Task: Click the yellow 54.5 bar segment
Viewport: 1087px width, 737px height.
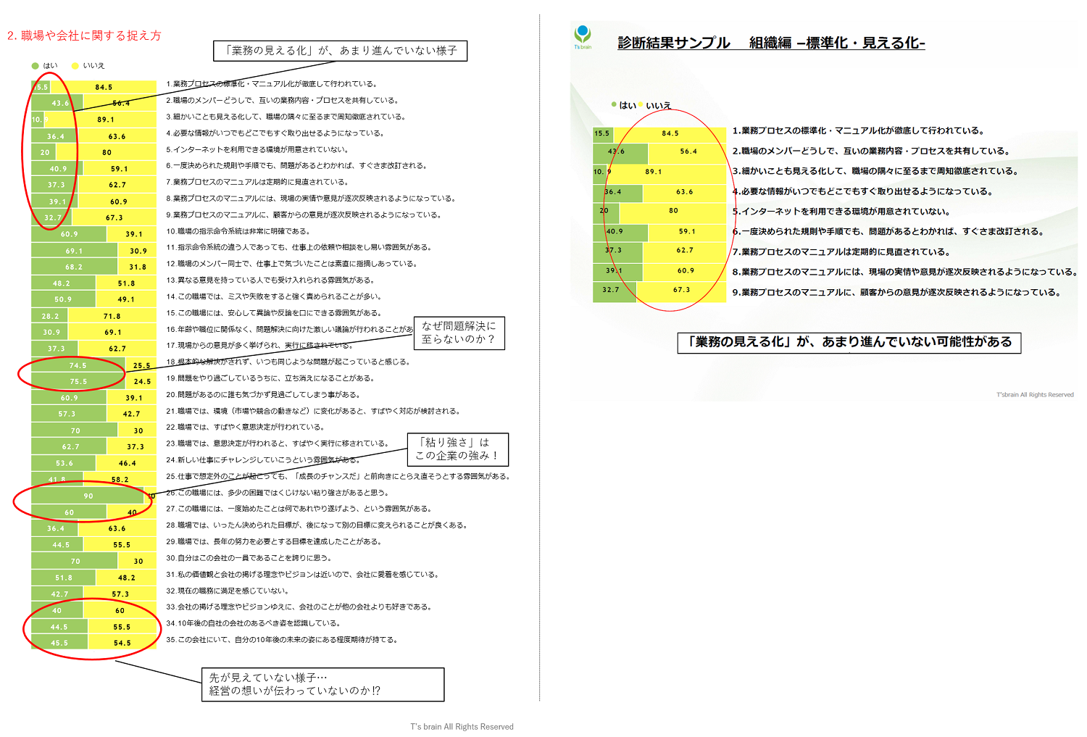Action: click(x=122, y=643)
